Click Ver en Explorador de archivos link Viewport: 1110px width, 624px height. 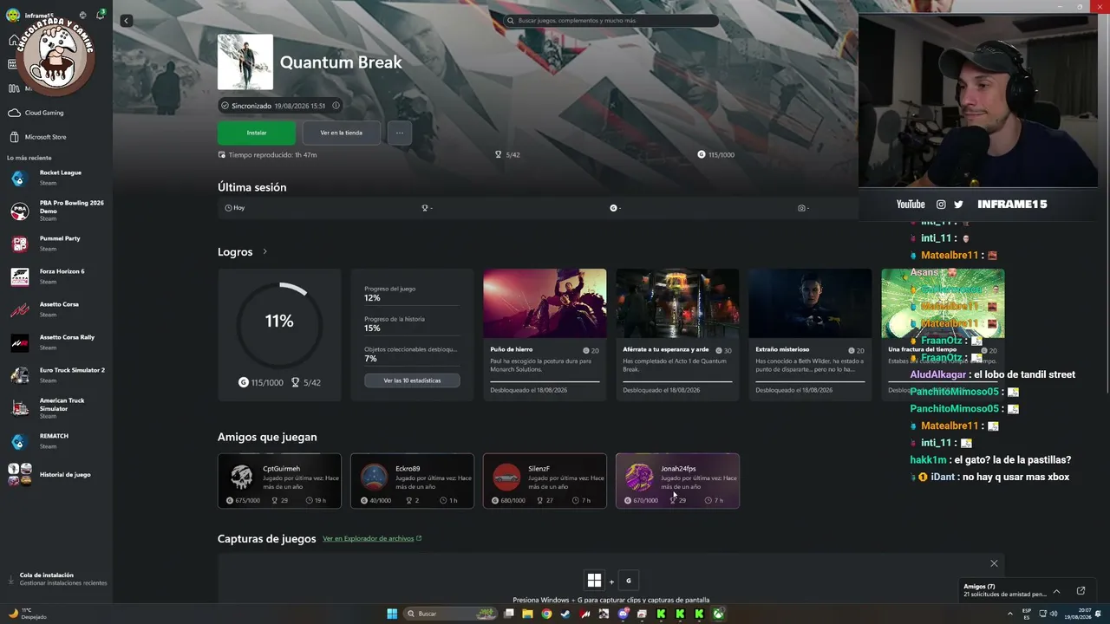pyautogui.click(x=372, y=538)
